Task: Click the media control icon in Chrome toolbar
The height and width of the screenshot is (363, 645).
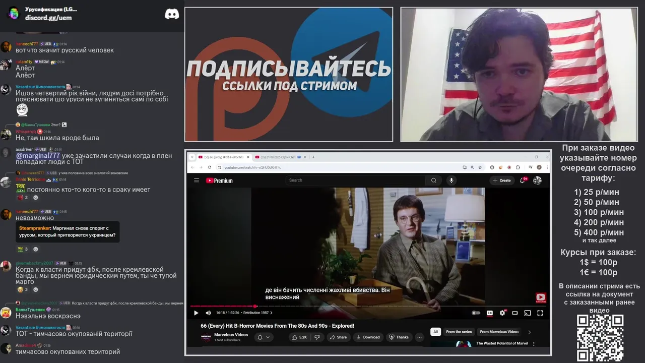Action: click(x=531, y=167)
